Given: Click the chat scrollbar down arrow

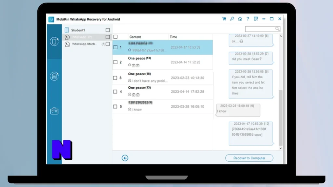Looking at the screenshot, I should (281, 148).
